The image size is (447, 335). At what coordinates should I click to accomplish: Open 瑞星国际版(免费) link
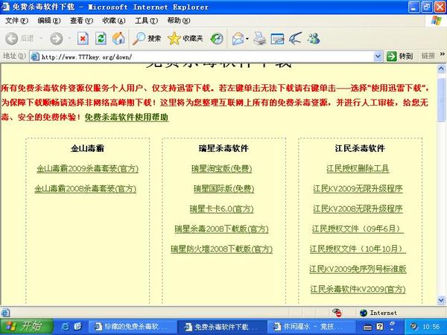(x=223, y=188)
